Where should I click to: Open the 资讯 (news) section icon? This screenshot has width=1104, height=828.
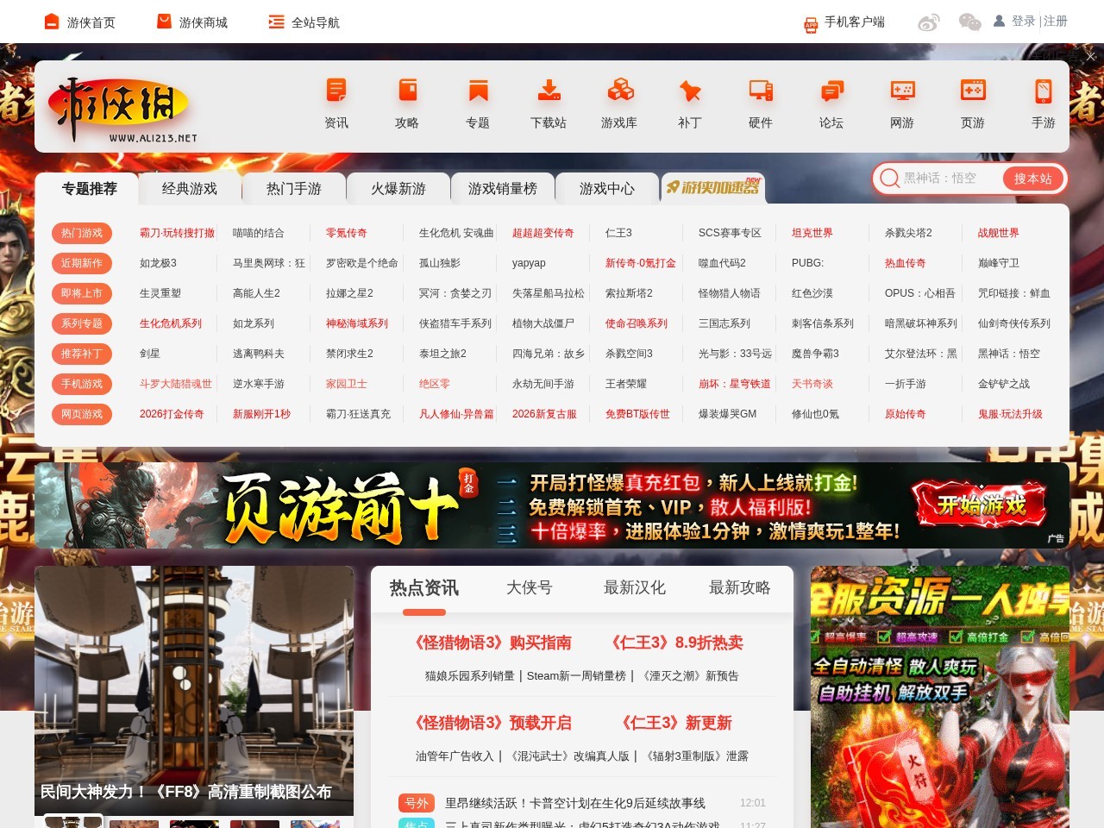coord(336,99)
